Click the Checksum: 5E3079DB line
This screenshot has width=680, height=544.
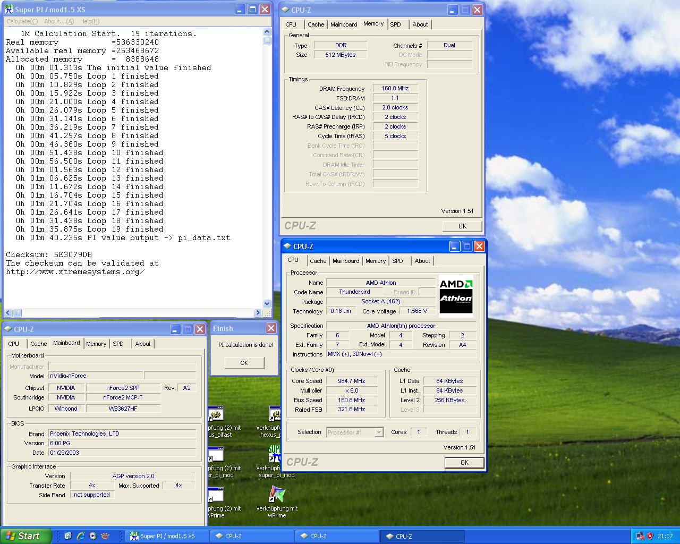(49, 254)
